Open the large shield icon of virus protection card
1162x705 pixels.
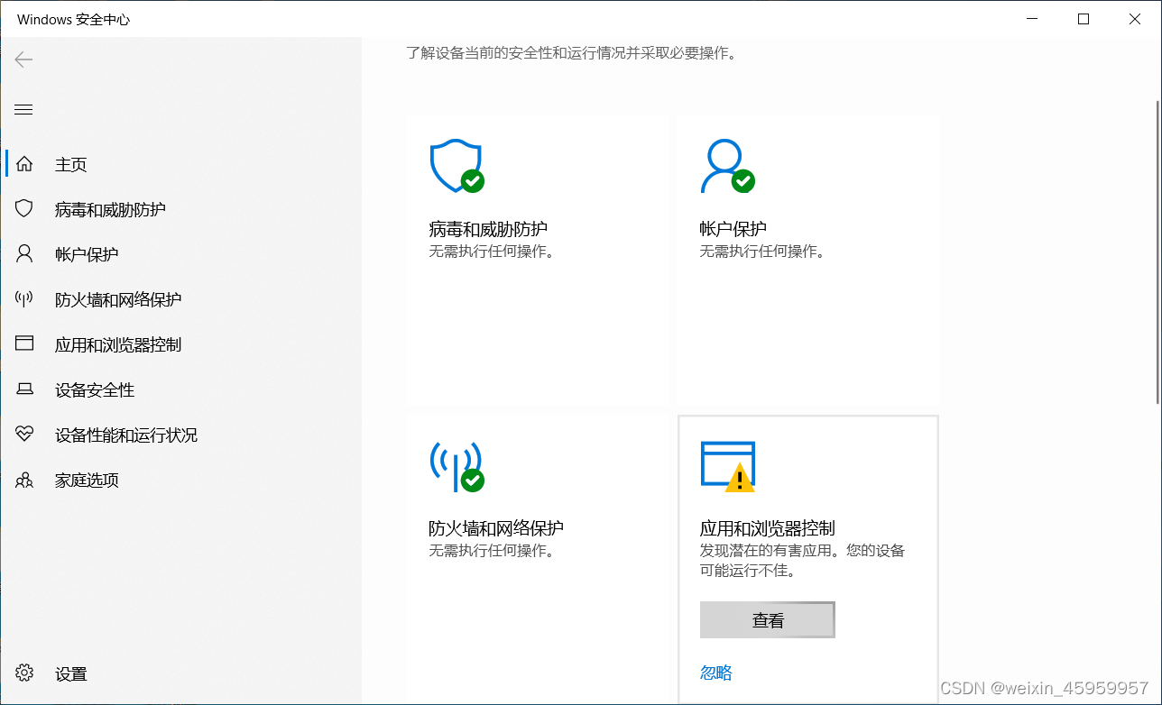[x=456, y=166]
